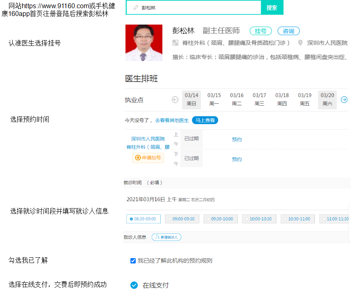The height and width of the screenshot is (295, 351).
Task: Toggle 我已经了解此机构的预约规则 checkbox
Action: (133, 261)
